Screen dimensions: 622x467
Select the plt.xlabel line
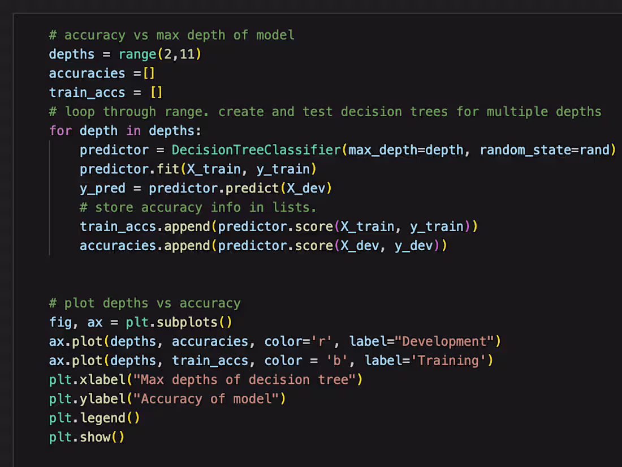tap(204, 379)
